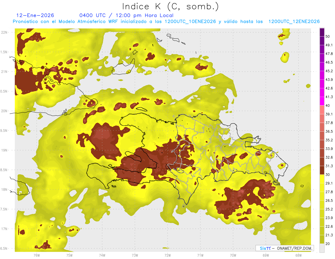335x259 pixels.
Task: Click the latitude label 18N
Action: click(x=4, y=190)
